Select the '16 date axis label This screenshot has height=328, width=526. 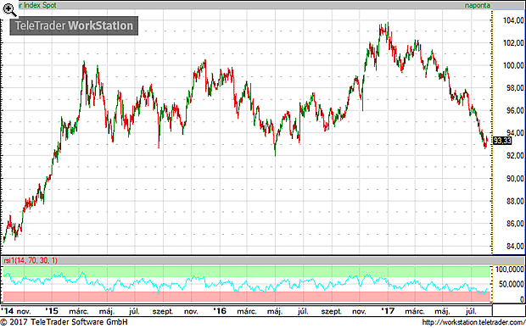click(220, 311)
